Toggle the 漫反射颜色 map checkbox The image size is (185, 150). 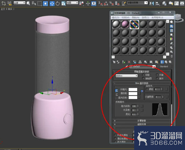click(x=115, y=139)
